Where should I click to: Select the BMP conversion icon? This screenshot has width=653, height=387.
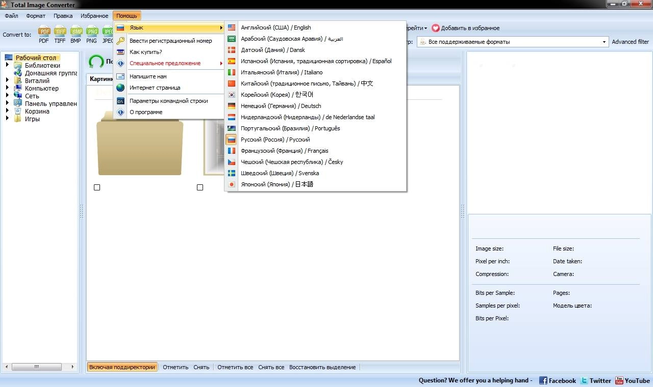[76, 32]
